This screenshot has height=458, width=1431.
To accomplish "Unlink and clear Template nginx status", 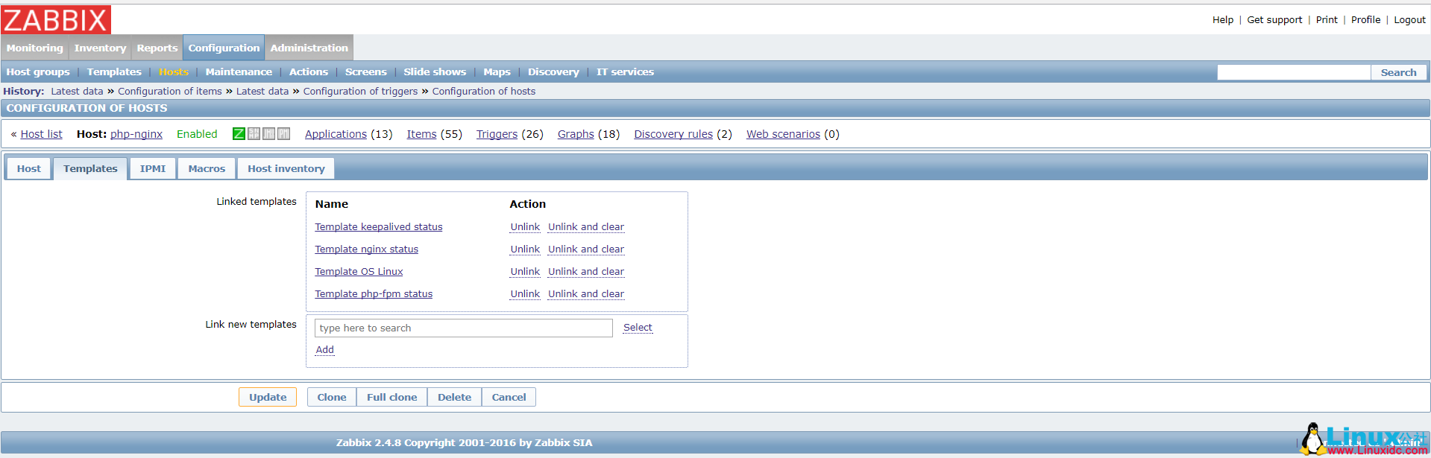I will tap(586, 249).
